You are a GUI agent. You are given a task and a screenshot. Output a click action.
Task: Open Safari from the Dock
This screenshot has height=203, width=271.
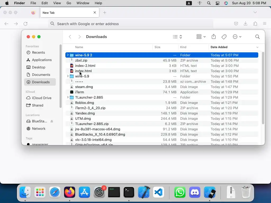(55, 192)
